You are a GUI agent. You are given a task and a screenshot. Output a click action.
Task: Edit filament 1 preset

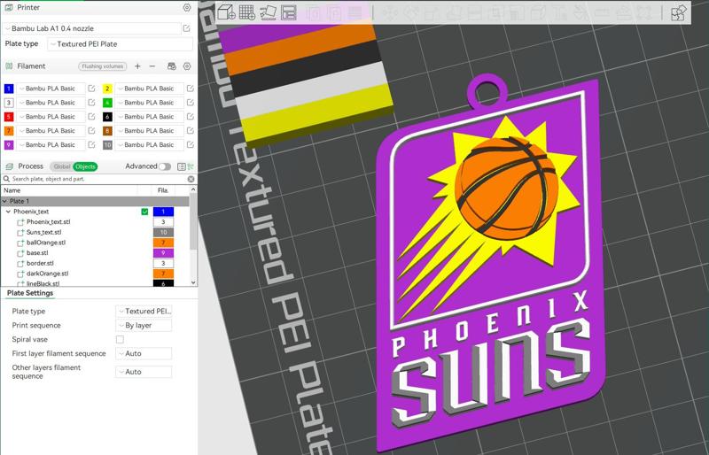[x=92, y=89]
